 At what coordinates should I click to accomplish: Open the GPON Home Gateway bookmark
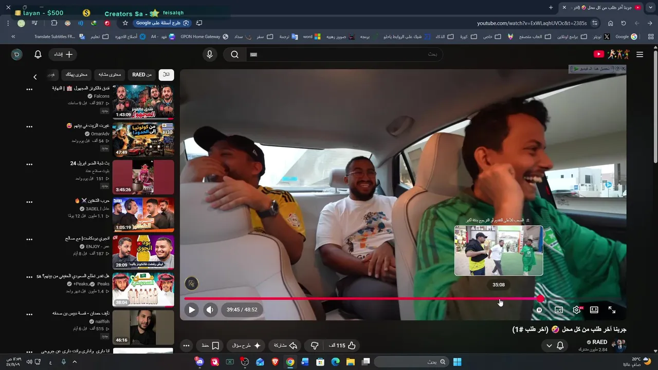point(204,37)
